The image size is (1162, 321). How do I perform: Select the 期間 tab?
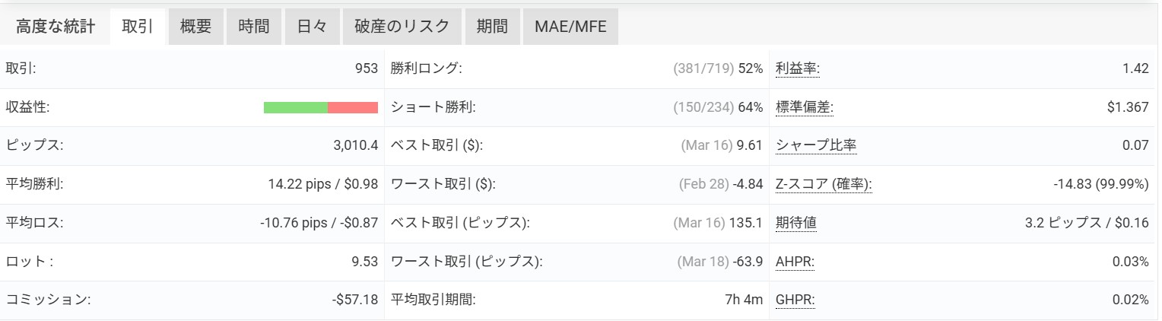[x=492, y=27]
